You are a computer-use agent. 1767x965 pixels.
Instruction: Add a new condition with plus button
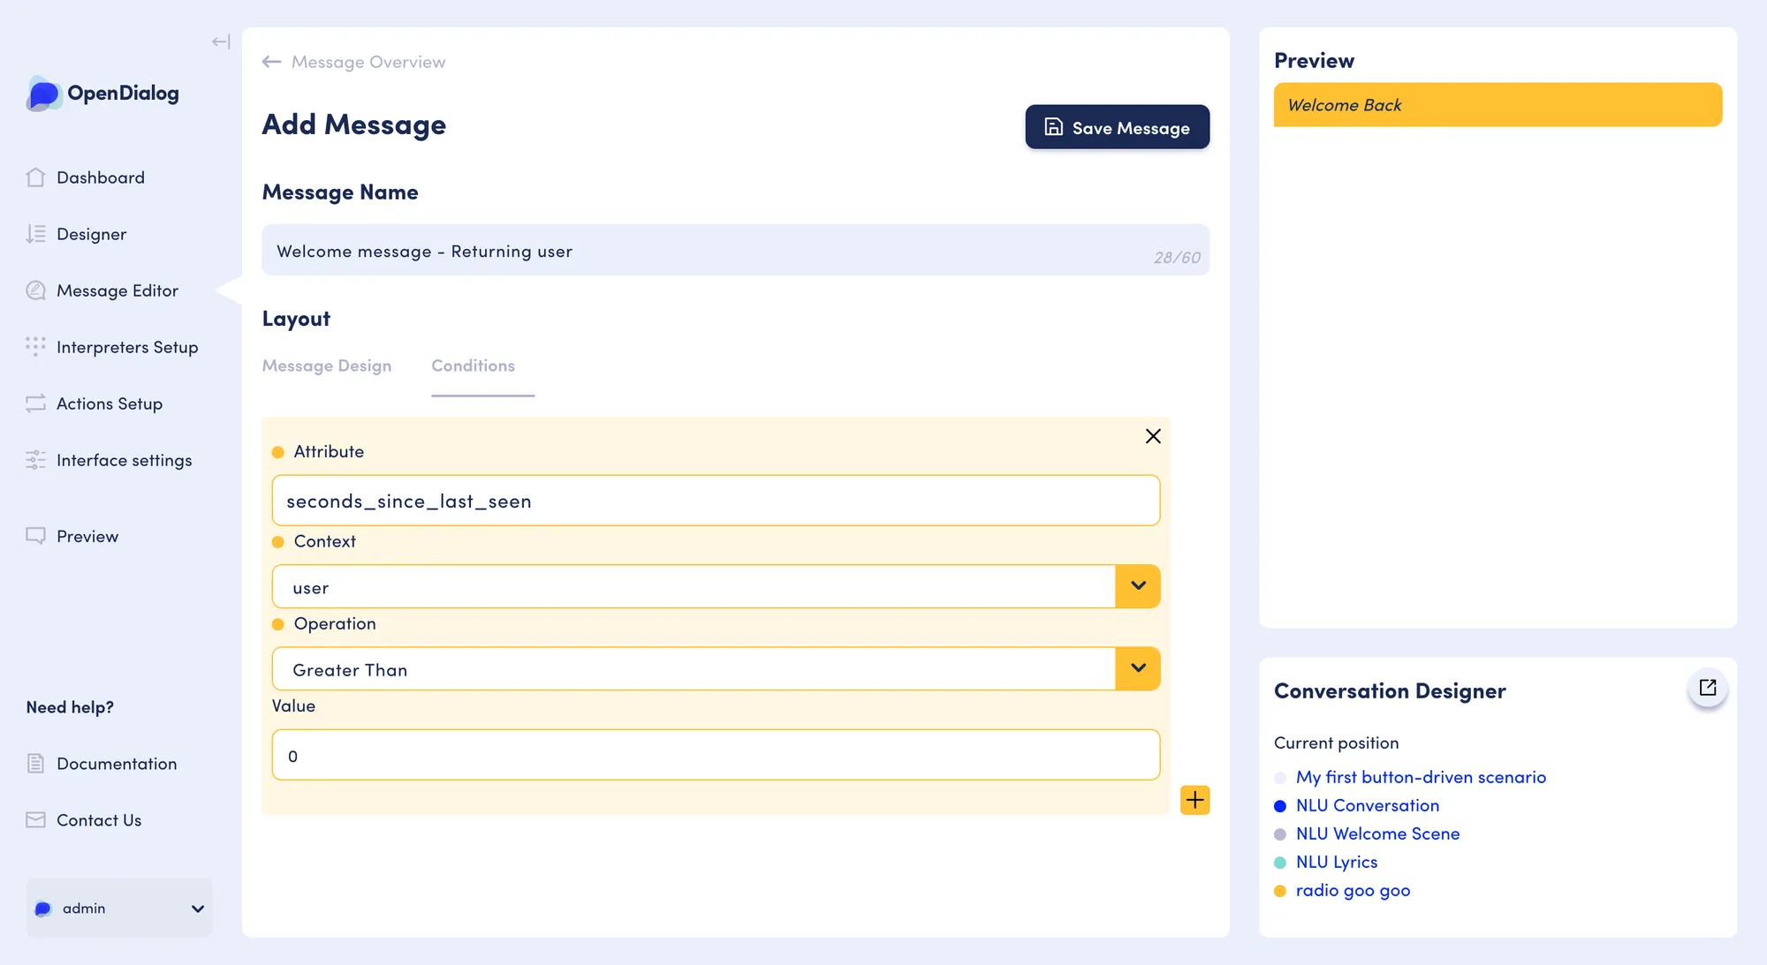[x=1195, y=800]
